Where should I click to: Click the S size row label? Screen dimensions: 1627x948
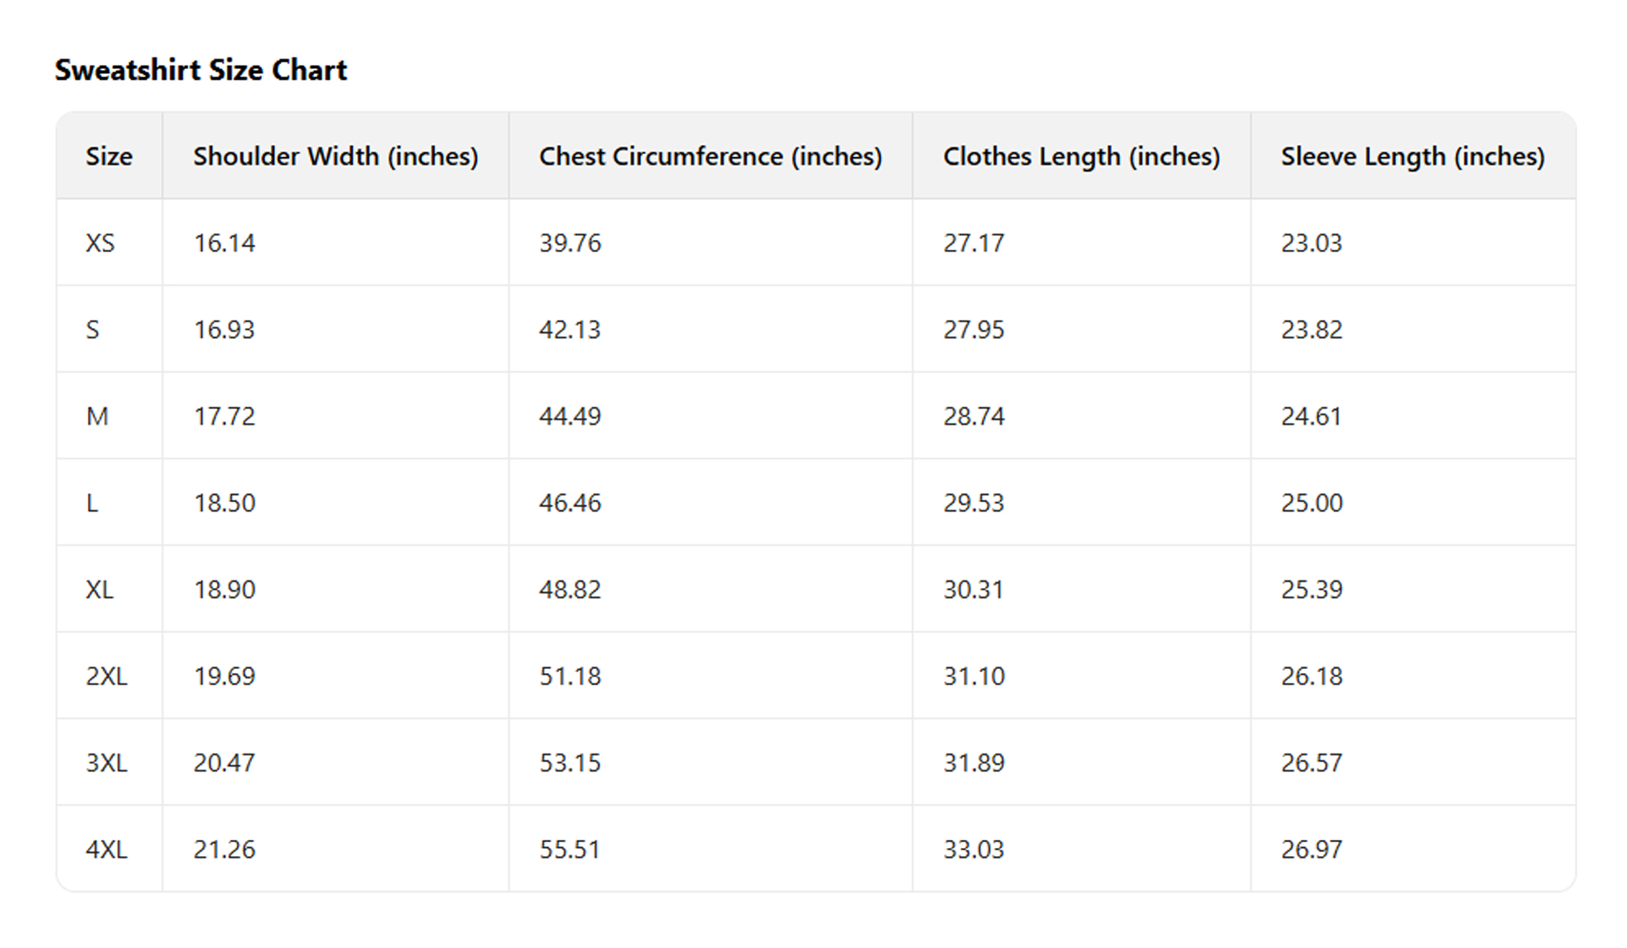93,330
